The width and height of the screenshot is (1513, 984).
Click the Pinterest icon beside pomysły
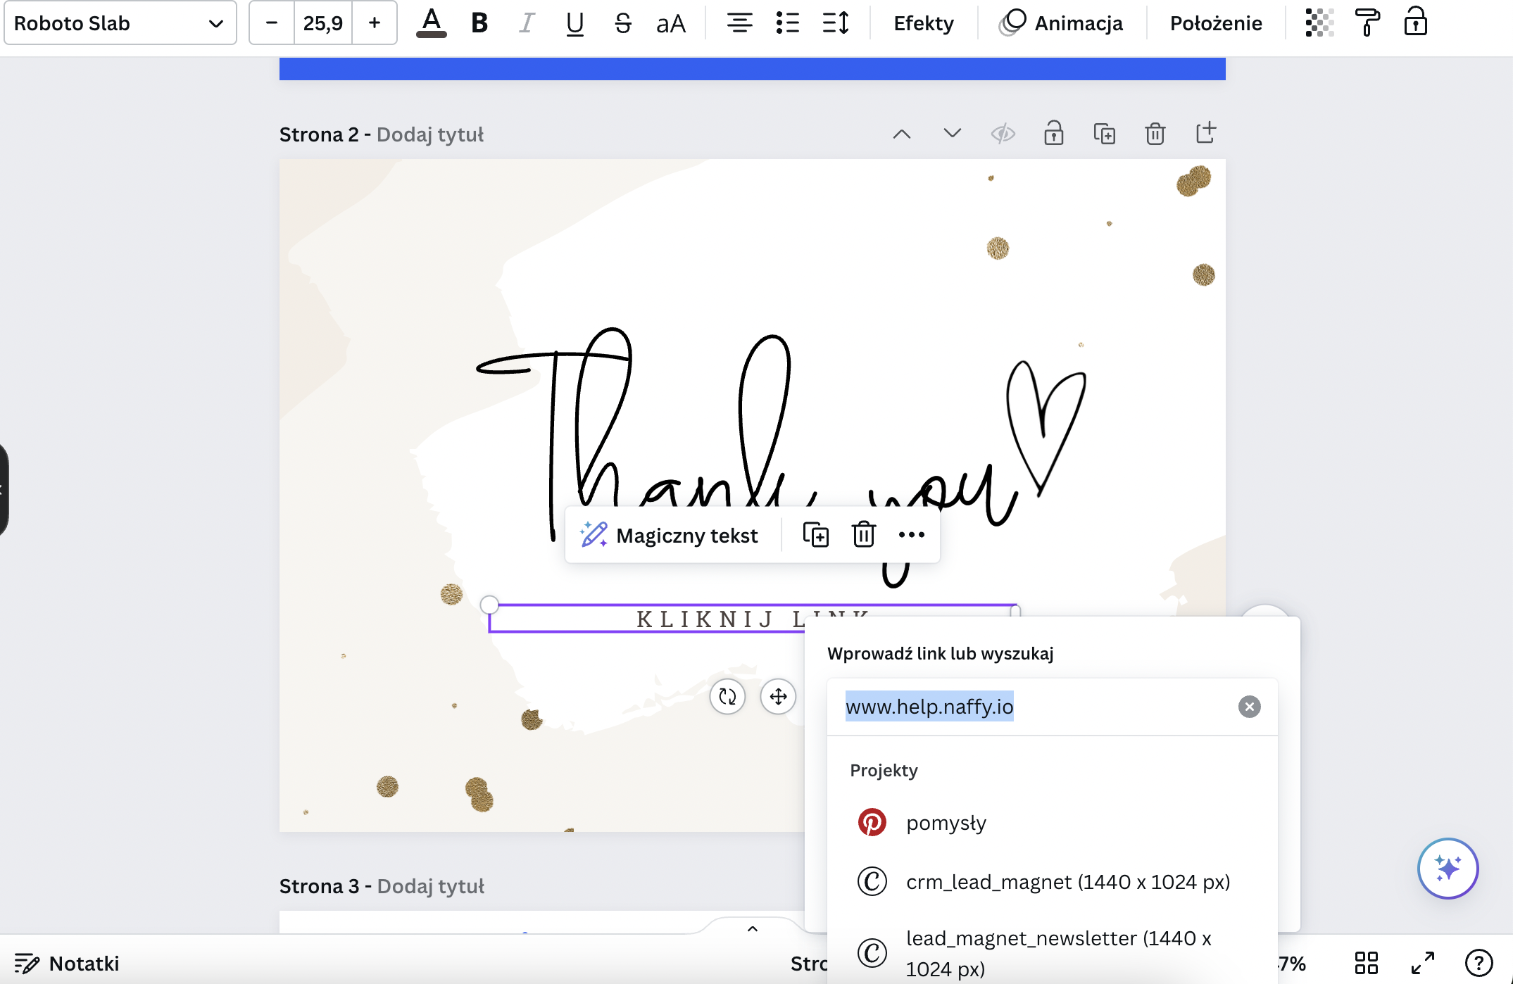click(872, 823)
